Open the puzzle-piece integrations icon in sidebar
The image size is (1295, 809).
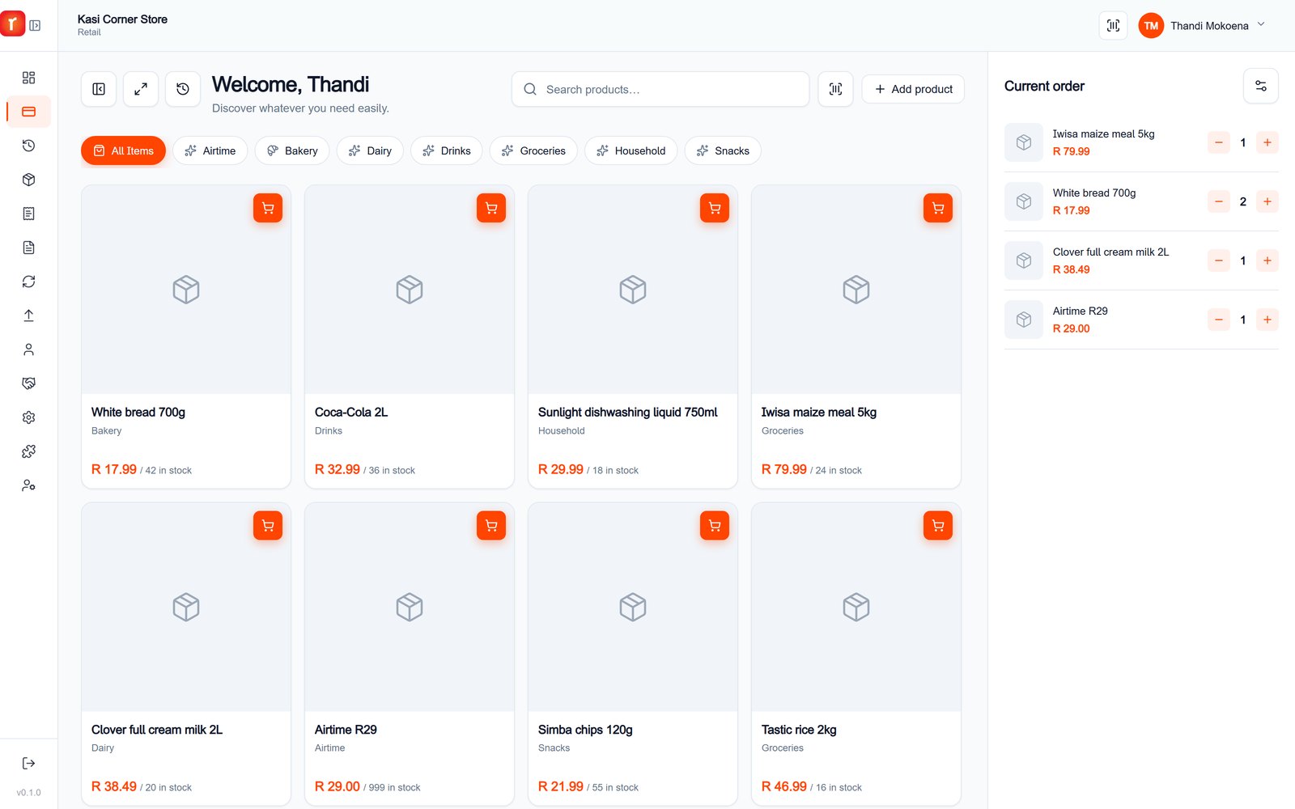[x=28, y=451]
